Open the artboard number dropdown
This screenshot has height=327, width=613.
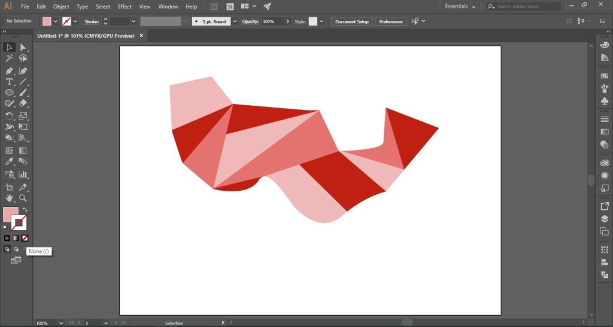pos(105,323)
